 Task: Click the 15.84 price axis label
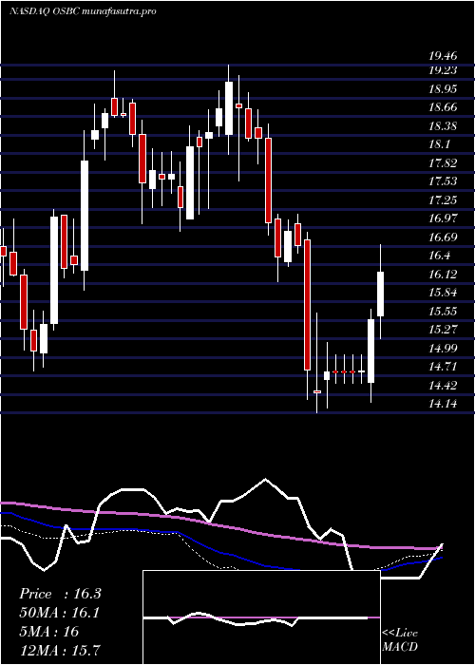443,293
